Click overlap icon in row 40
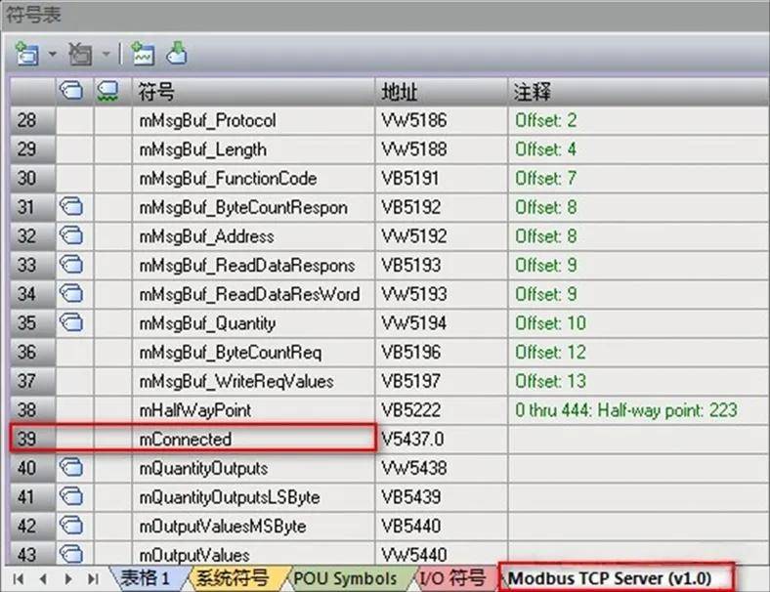Viewport: 770px width, 592px height. (71, 467)
